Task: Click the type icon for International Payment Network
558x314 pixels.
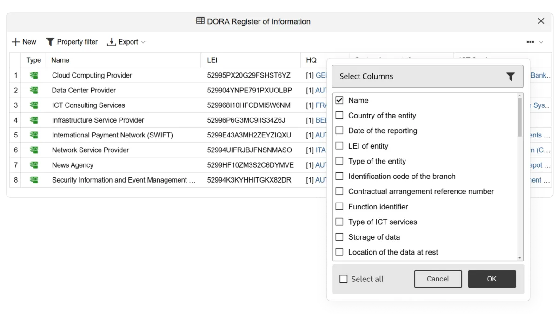Action: point(33,135)
